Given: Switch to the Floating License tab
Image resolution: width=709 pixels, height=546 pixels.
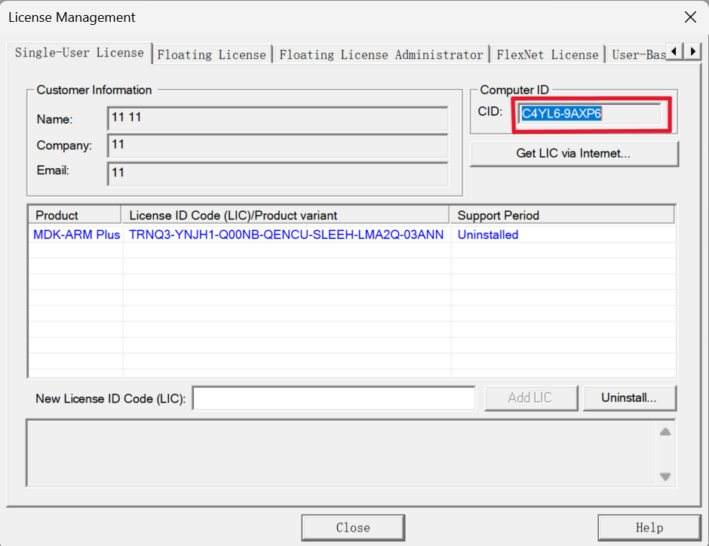Looking at the screenshot, I should (212, 55).
